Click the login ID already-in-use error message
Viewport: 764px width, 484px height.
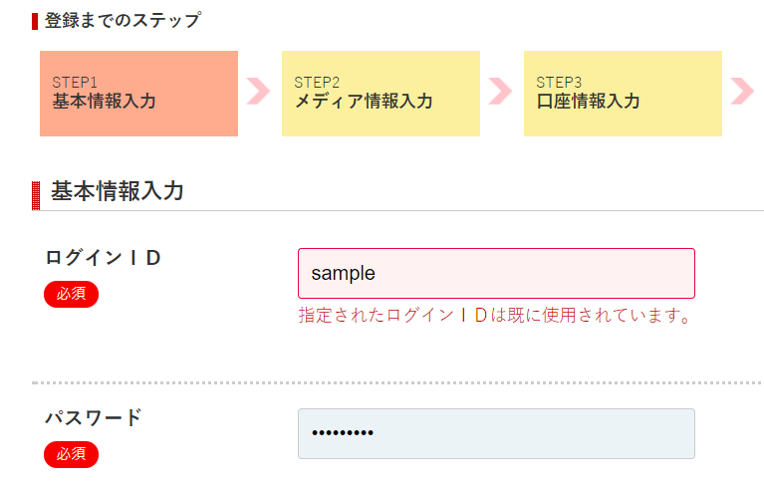tap(495, 316)
